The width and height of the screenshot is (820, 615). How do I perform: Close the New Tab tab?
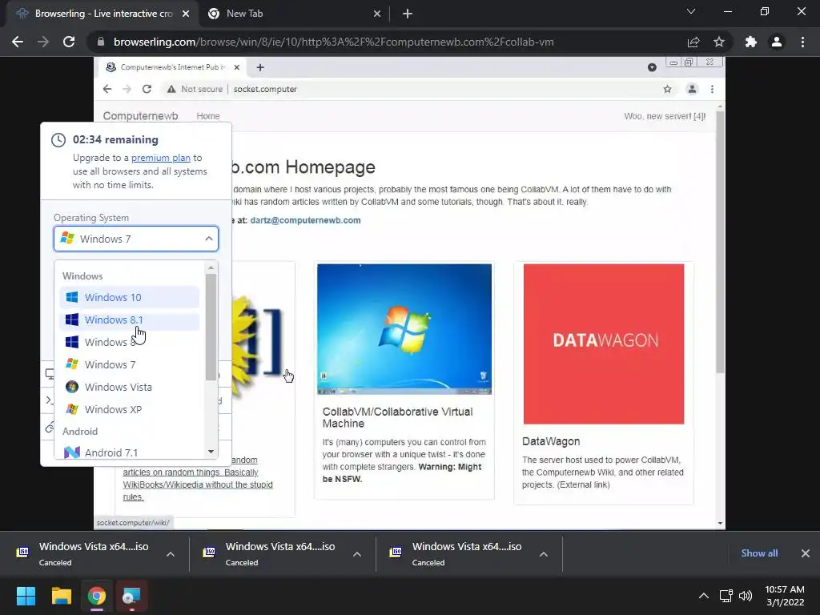click(x=377, y=14)
